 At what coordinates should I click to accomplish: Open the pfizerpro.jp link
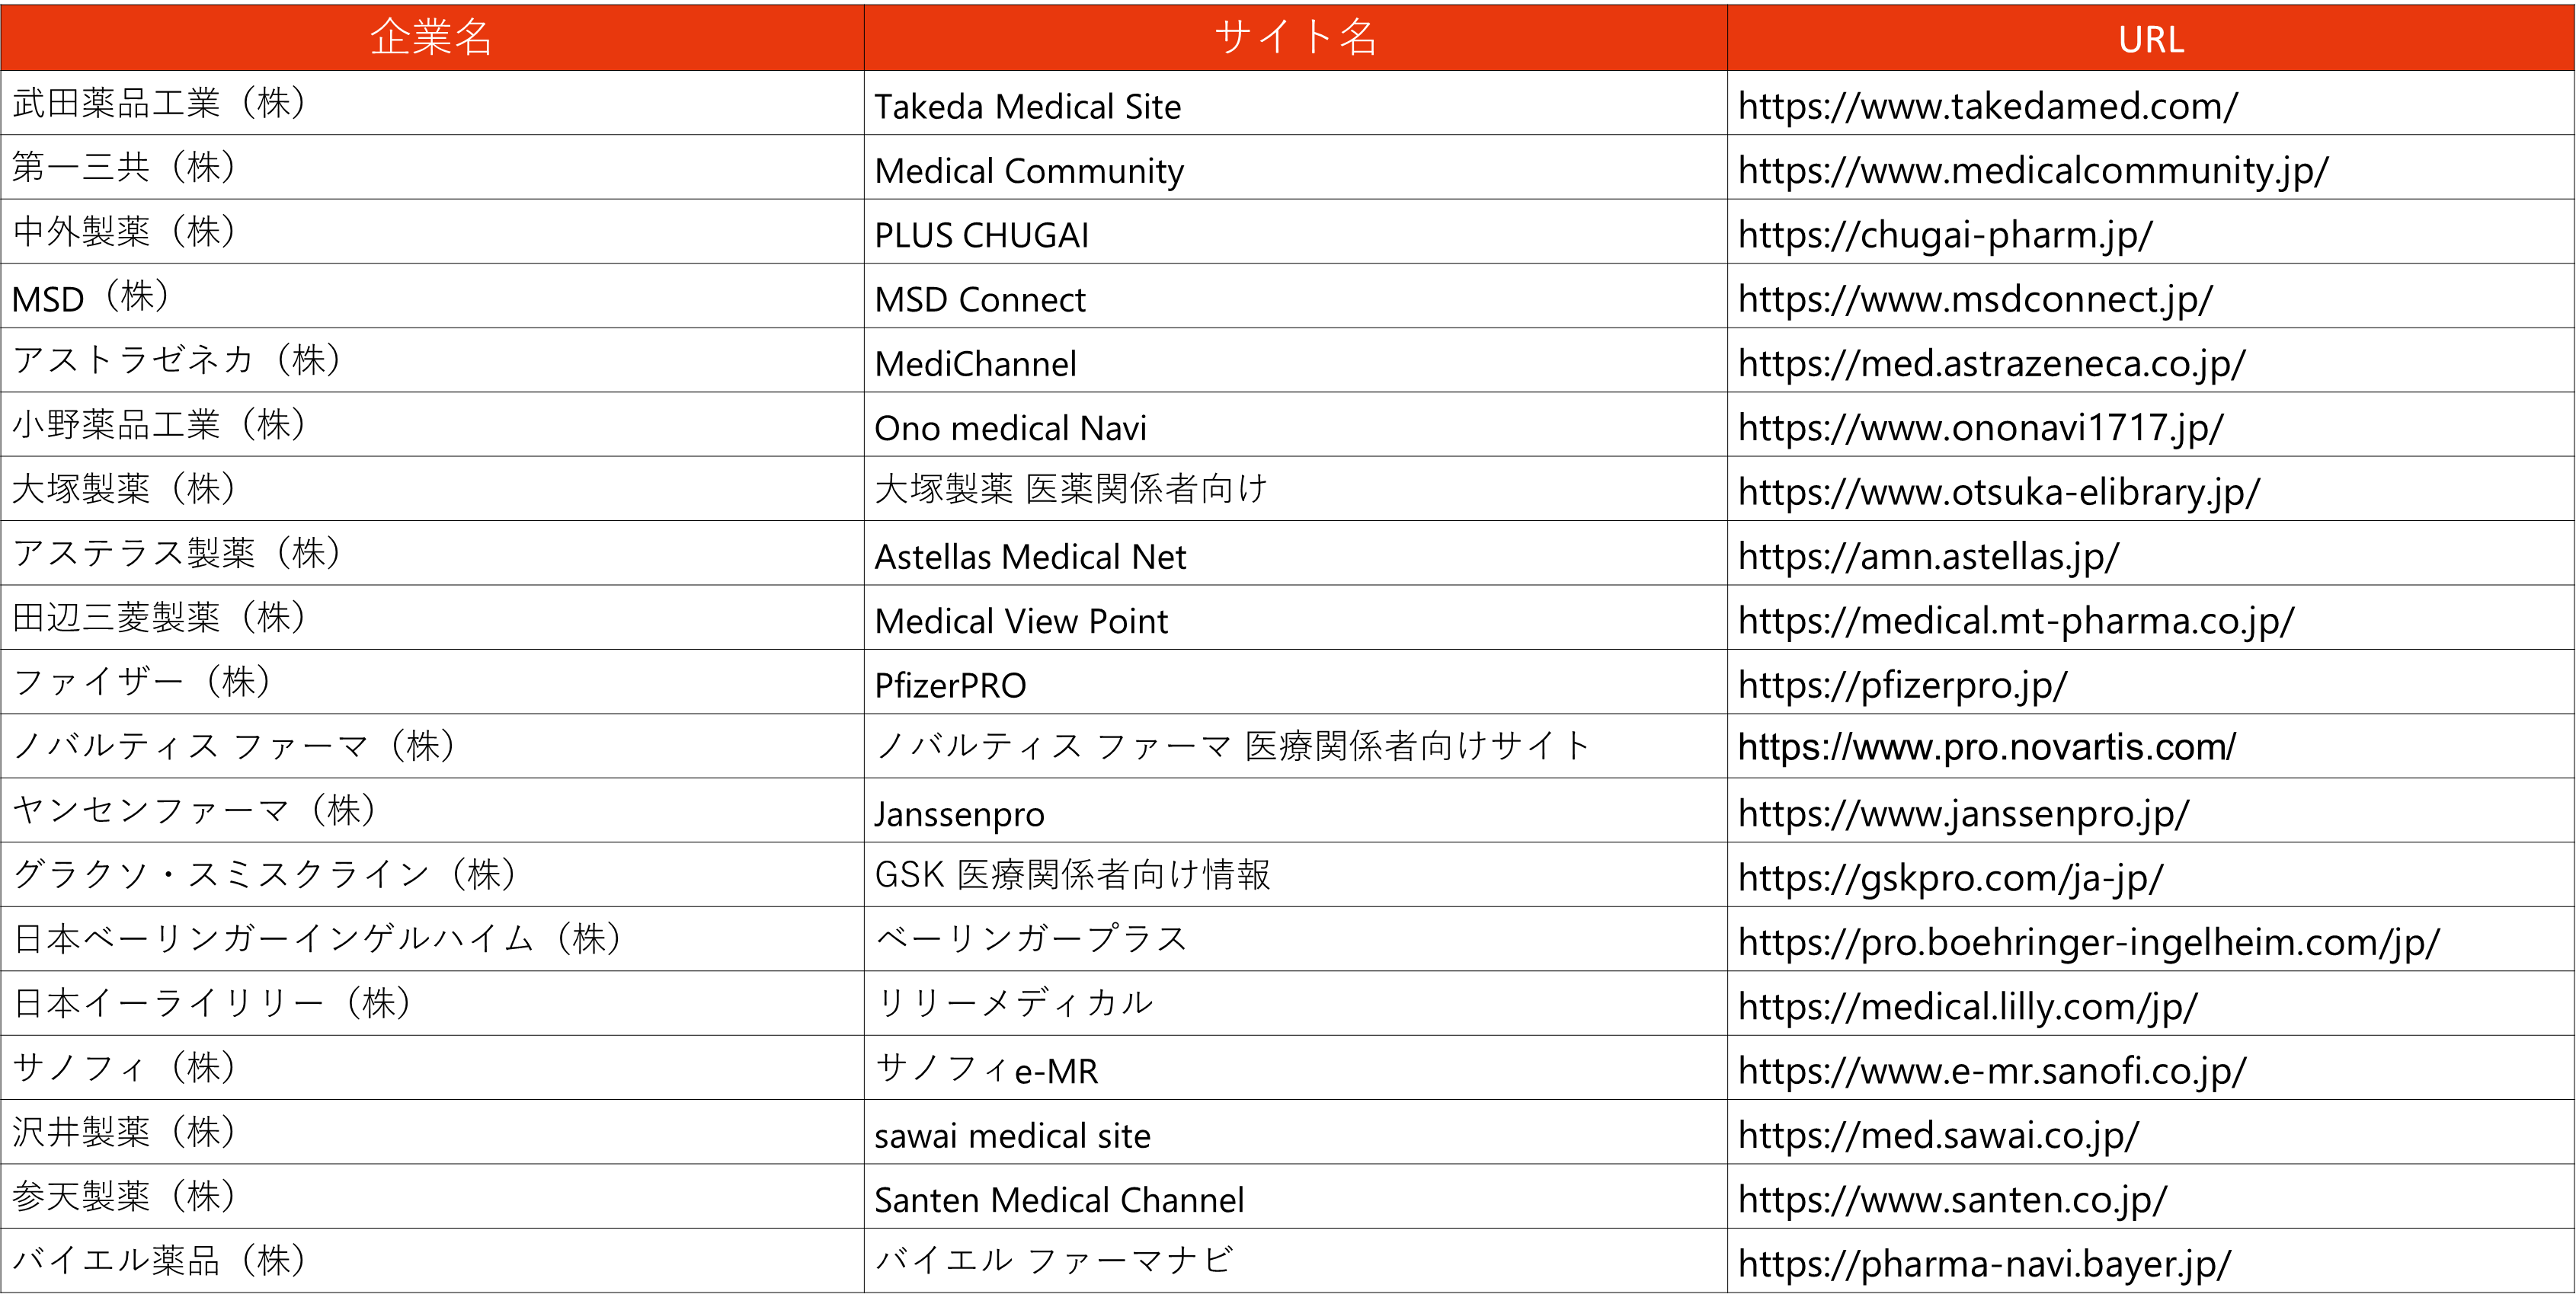click(1902, 685)
